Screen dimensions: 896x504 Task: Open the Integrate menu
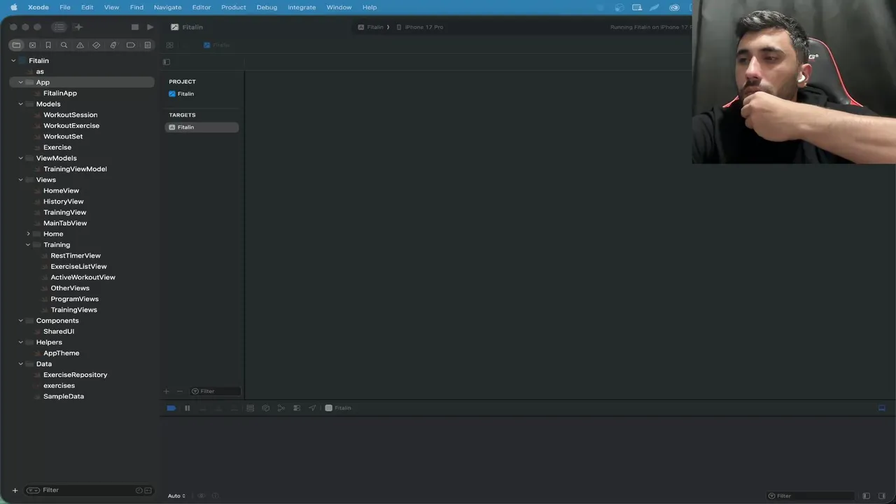tap(302, 7)
